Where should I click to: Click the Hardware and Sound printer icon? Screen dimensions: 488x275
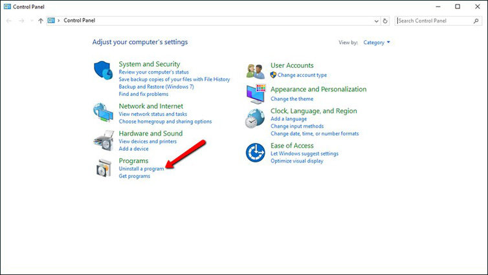[104, 140]
